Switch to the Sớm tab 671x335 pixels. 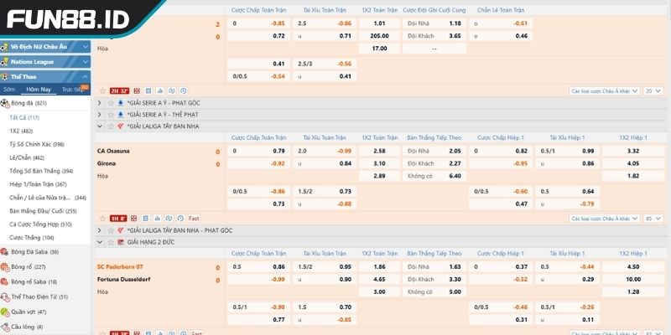tap(9, 89)
